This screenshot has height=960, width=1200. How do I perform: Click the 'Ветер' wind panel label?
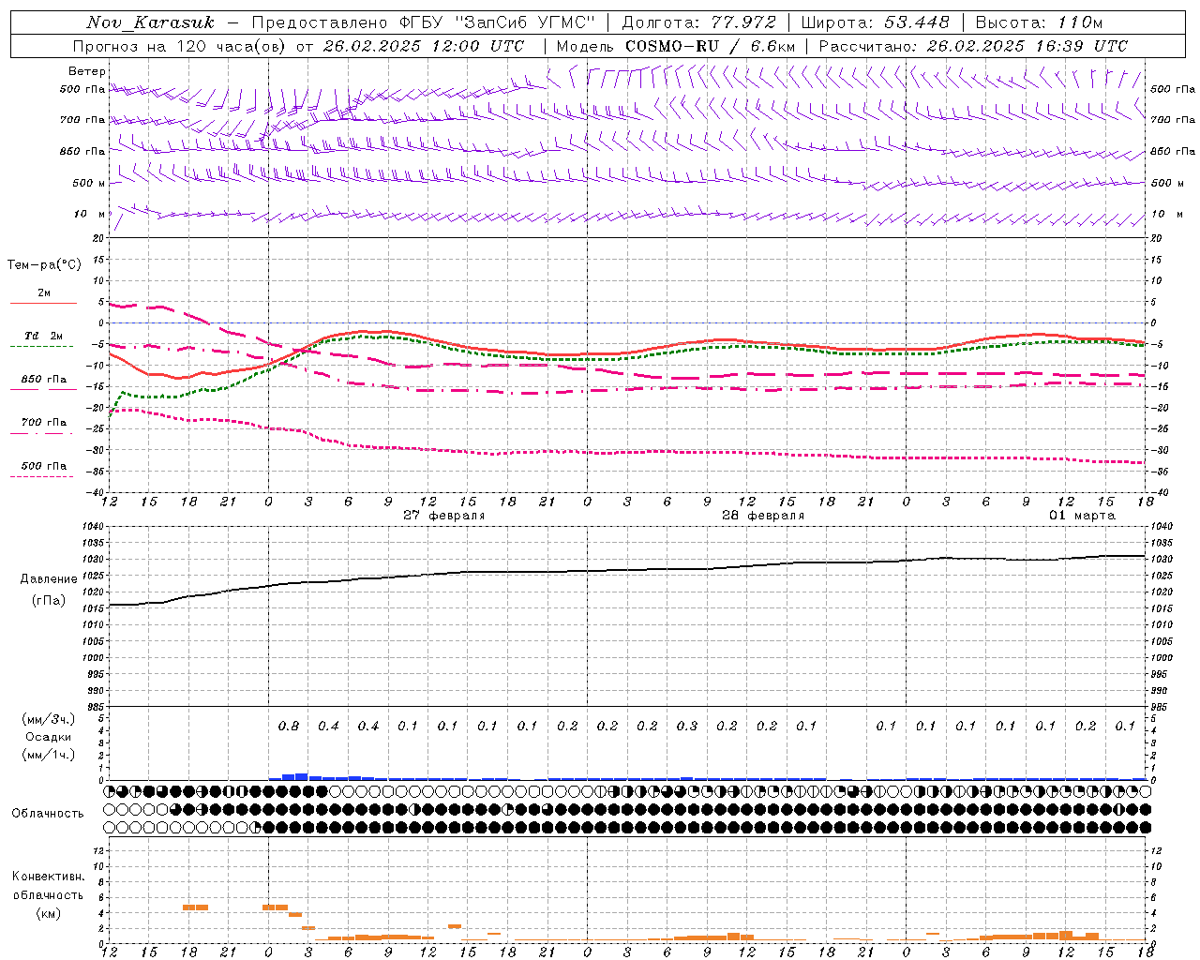click(87, 71)
